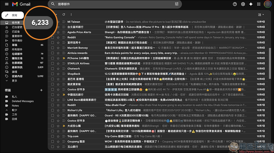Select the Reddit Retro Gaming Console email checkbox

pyautogui.click(x=52, y=37)
